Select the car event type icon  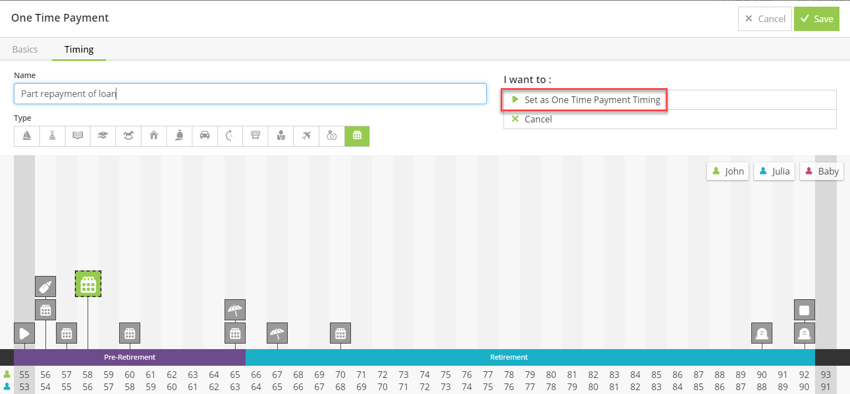(x=205, y=136)
